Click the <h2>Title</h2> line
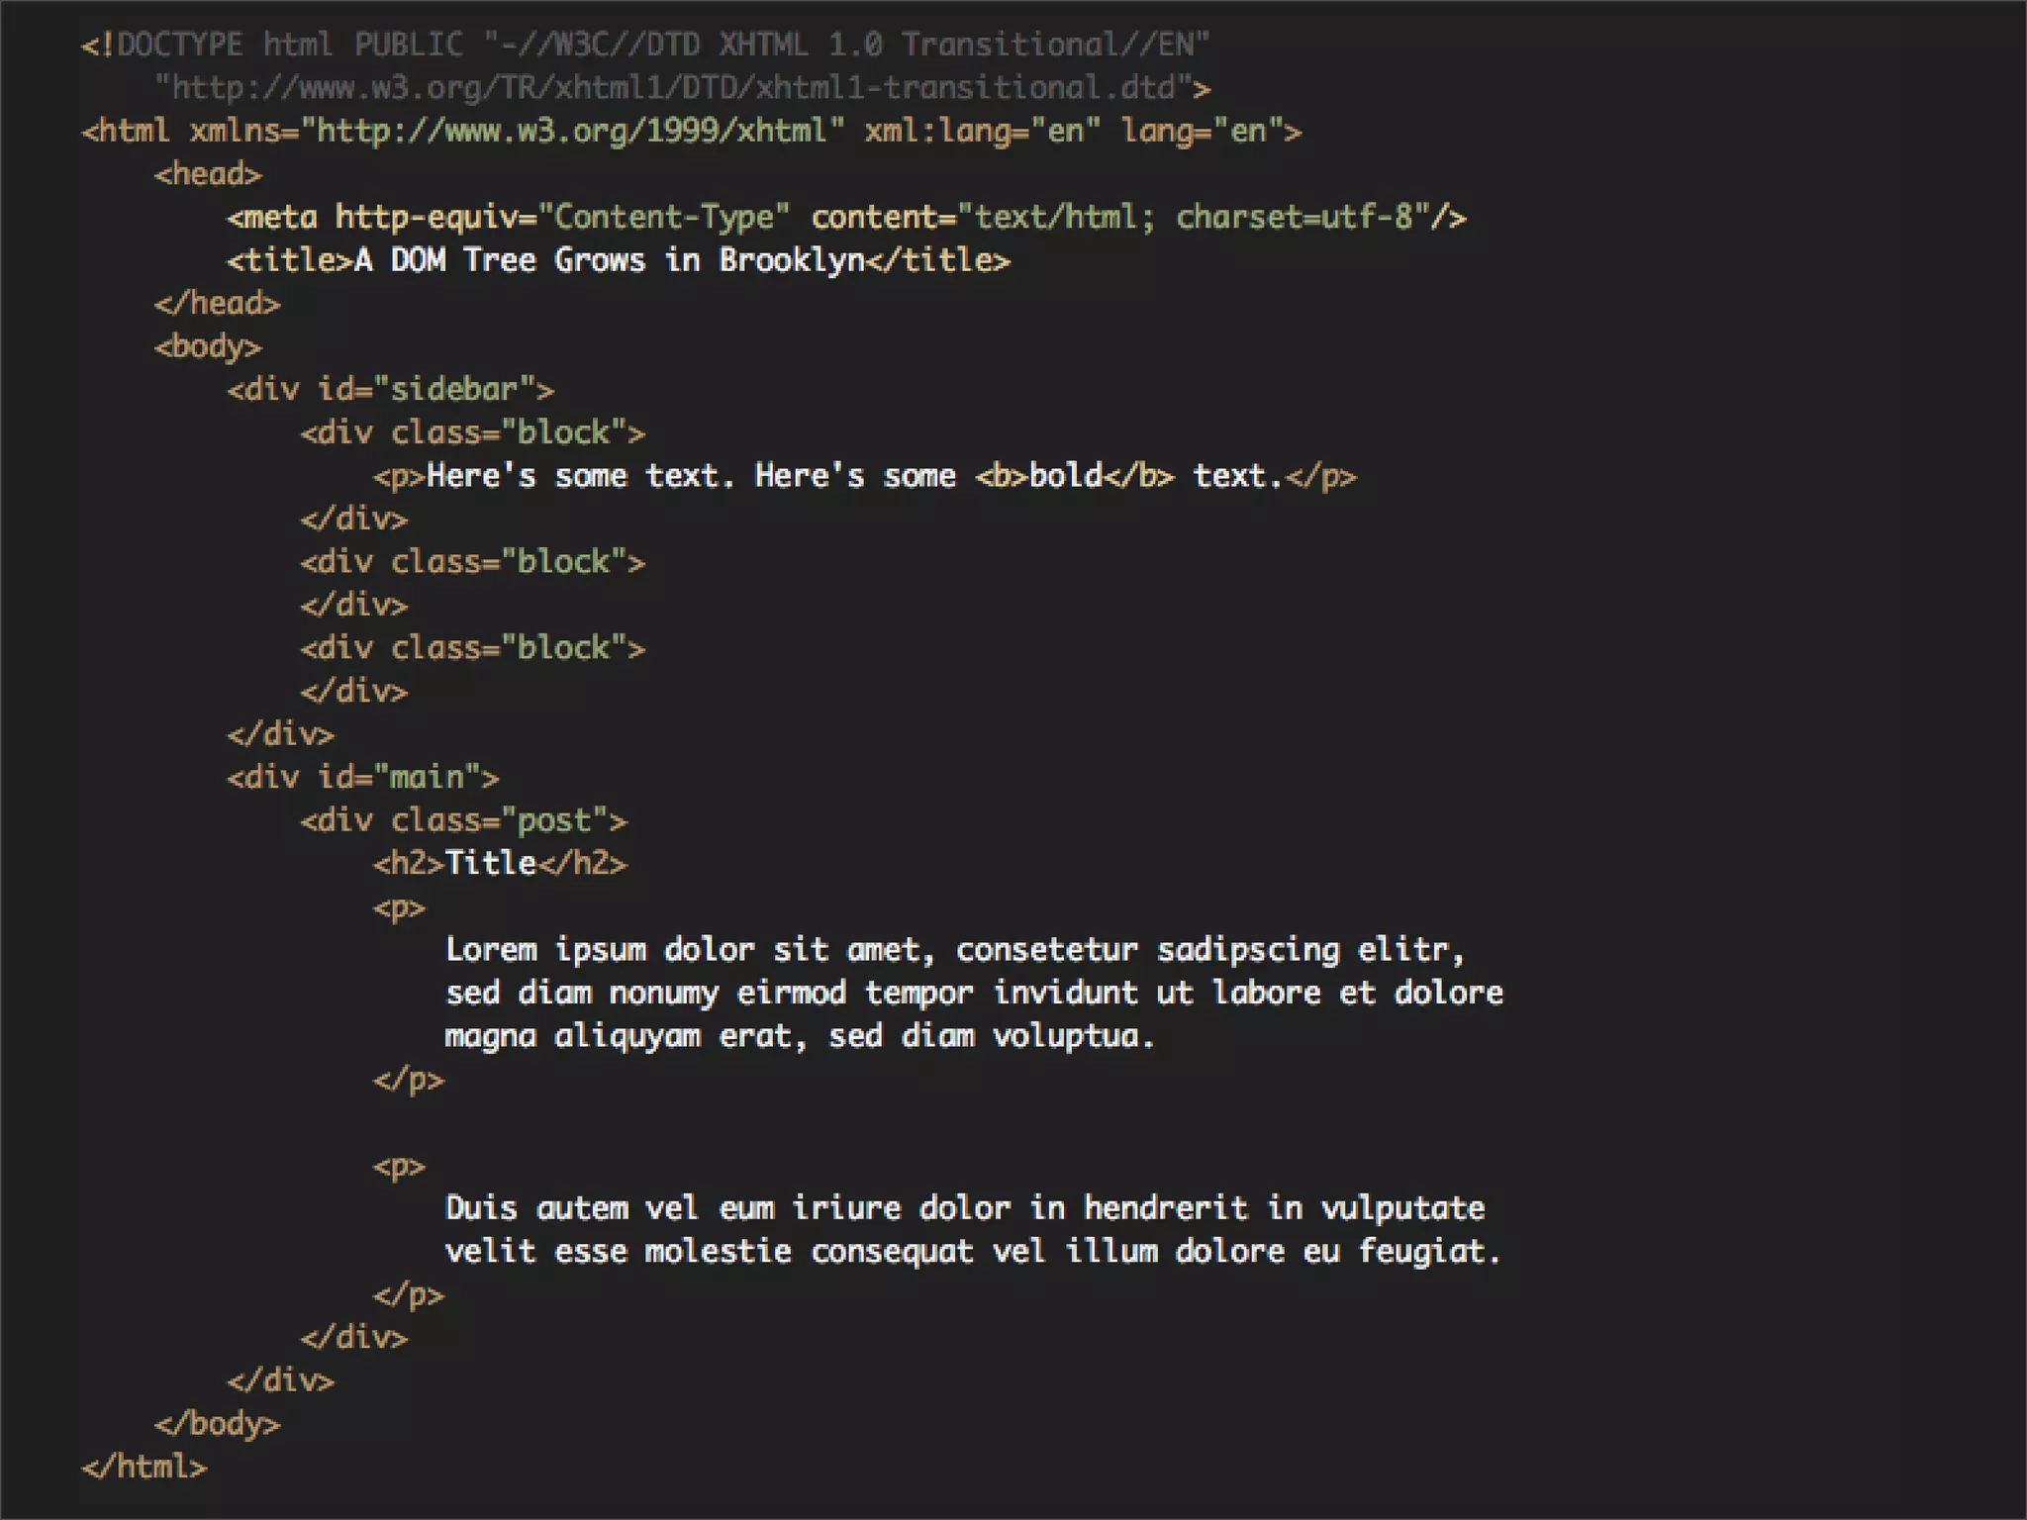The height and width of the screenshot is (1520, 2027). pos(501,864)
